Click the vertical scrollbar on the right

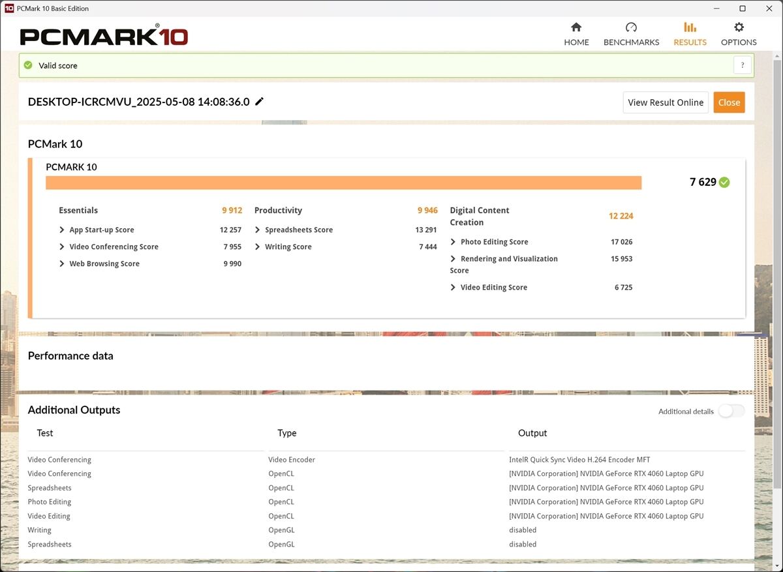pos(777,274)
